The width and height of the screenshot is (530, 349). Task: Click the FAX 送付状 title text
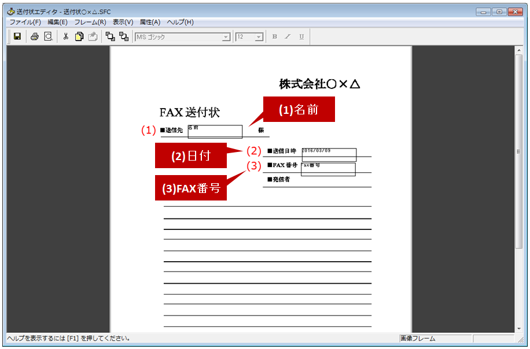tap(190, 113)
